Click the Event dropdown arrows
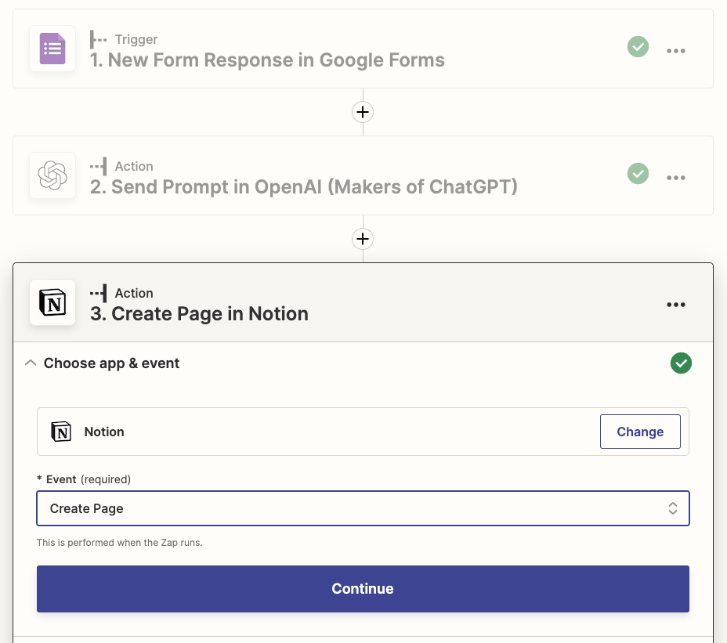This screenshot has width=727, height=643. click(672, 508)
